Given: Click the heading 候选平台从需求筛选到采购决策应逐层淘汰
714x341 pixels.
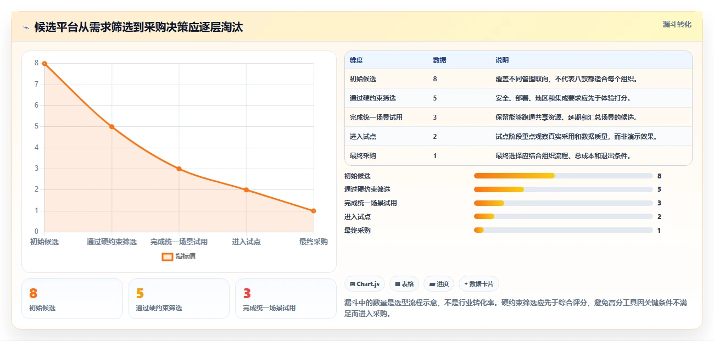Looking at the screenshot, I should [138, 27].
